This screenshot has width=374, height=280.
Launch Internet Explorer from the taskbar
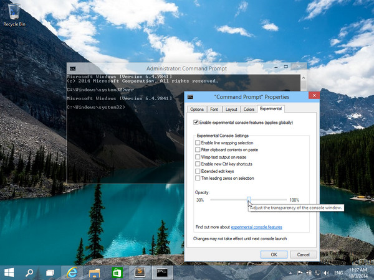(x=72, y=272)
